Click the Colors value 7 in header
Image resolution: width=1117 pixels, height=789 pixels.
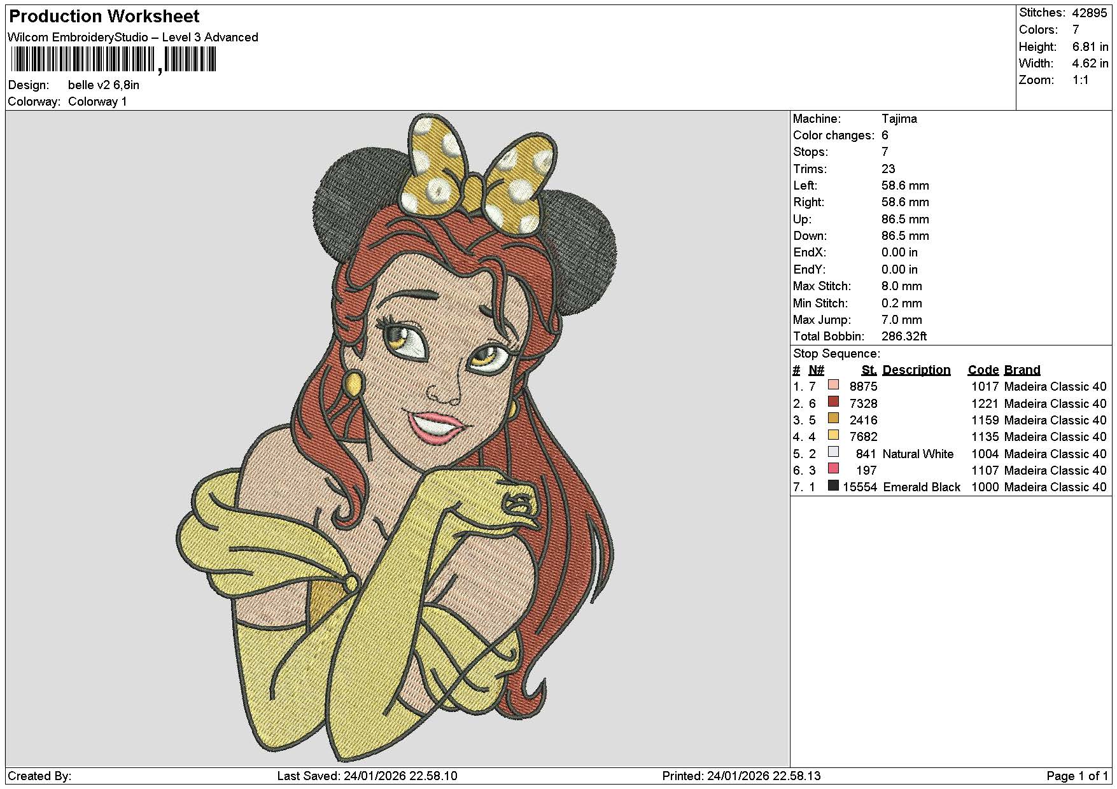point(1076,29)
